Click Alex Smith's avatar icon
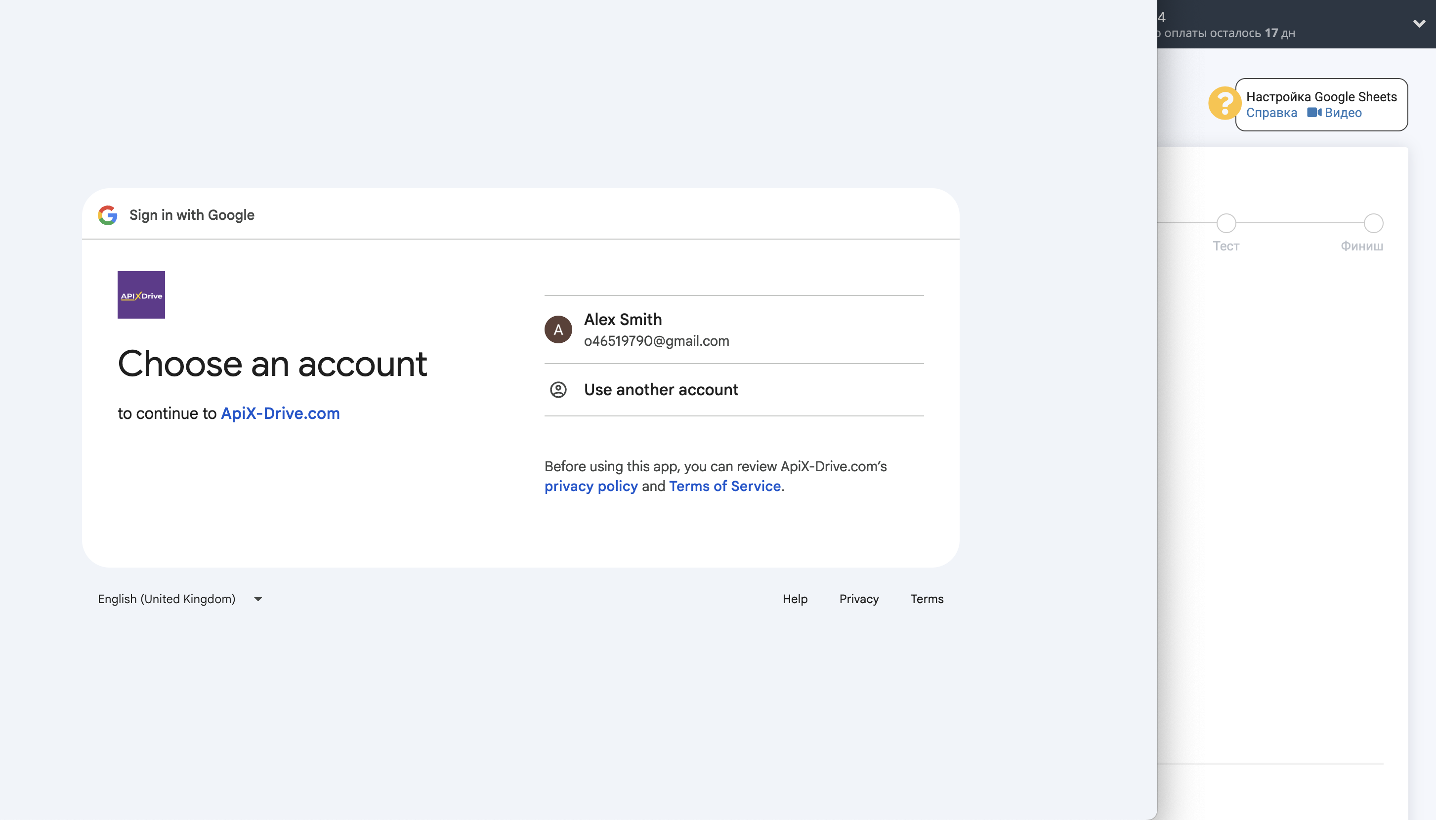This screenshot has width=1436, height=820. pyautogui.click(x=558, y=329)
